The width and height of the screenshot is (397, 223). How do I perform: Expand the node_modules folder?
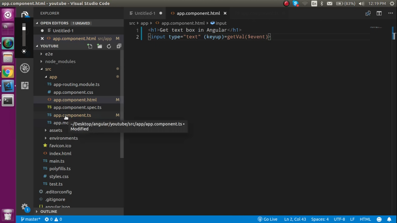(60, 62)
